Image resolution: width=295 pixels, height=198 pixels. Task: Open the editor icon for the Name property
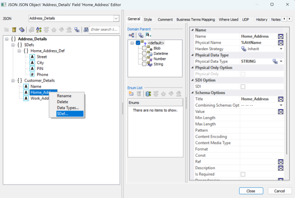[281, 36]
